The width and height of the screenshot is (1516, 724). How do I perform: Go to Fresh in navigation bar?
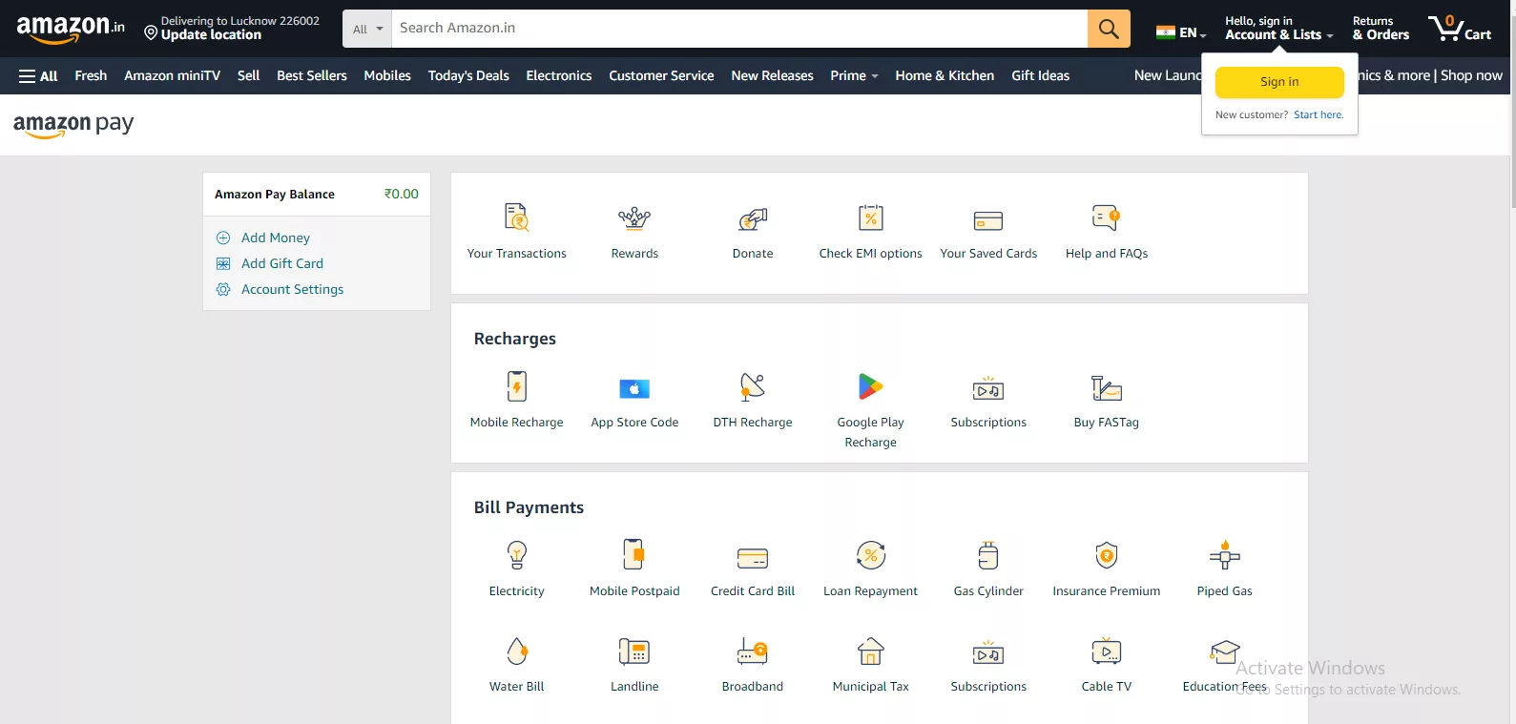(91, 75)
